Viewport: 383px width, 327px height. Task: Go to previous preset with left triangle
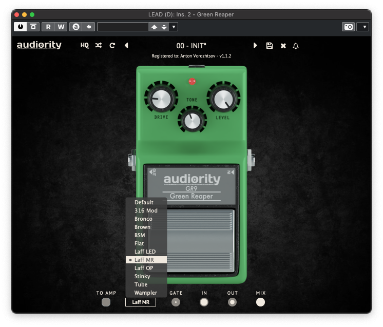126,45
